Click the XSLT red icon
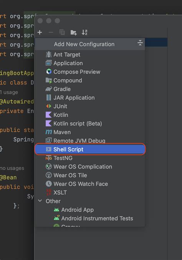Viewport: 182px width, 260px height. pyautogui.click(x=48, y=192)
